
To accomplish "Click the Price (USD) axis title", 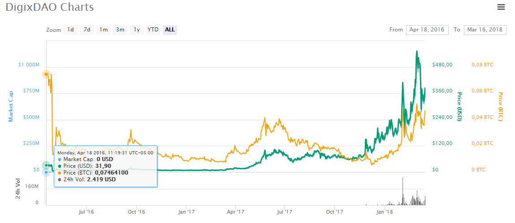I will [459, 106].
